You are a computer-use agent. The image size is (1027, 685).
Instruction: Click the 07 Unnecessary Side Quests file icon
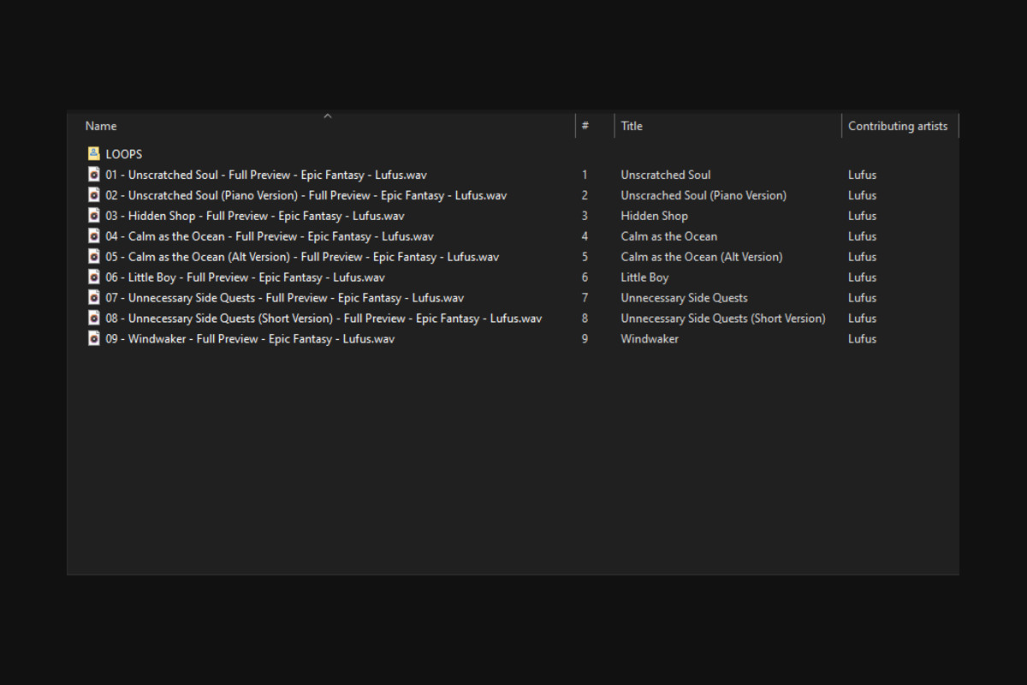click(94, 298)
